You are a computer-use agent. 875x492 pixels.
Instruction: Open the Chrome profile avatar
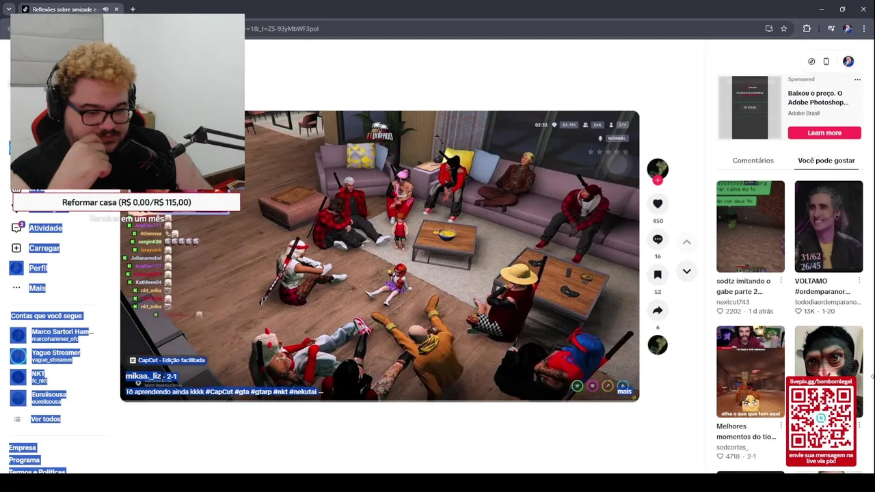(848, 29)
